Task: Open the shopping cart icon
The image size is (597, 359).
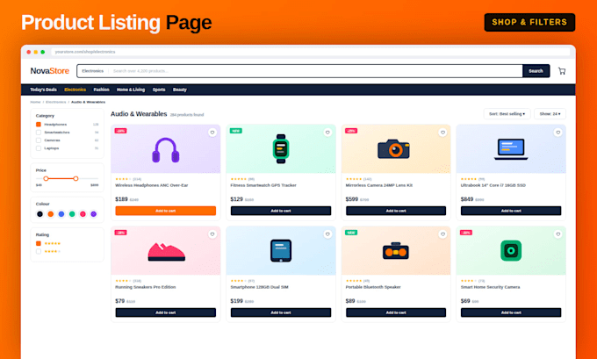Action: pyautogui.click(x=562, y=71)
